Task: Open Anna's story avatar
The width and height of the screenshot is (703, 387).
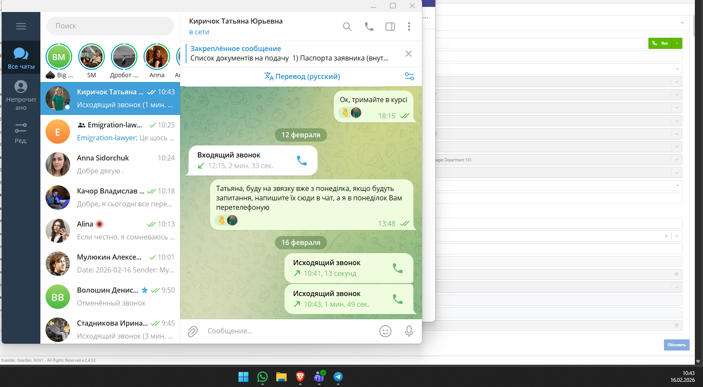Action: 157,57
